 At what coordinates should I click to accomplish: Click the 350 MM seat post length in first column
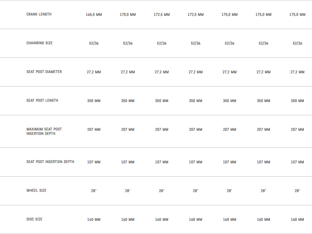coord(94,101)
